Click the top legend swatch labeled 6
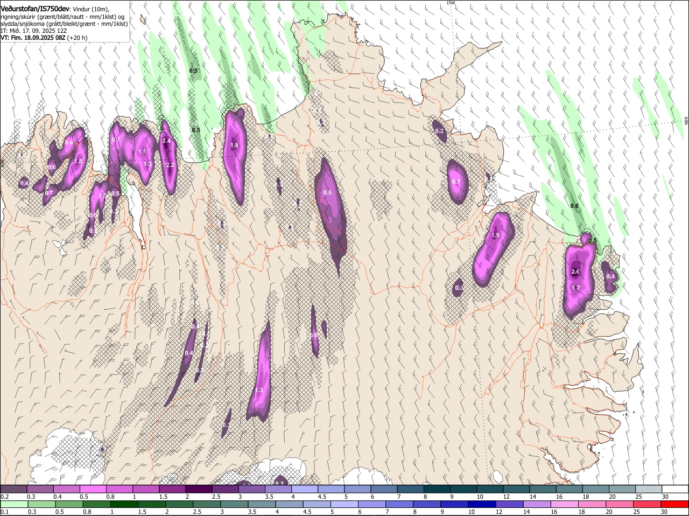 (384, 489)
